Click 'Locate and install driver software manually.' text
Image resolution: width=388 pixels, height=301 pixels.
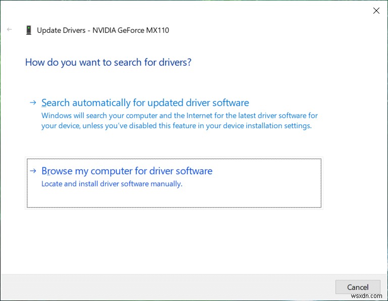112,184
